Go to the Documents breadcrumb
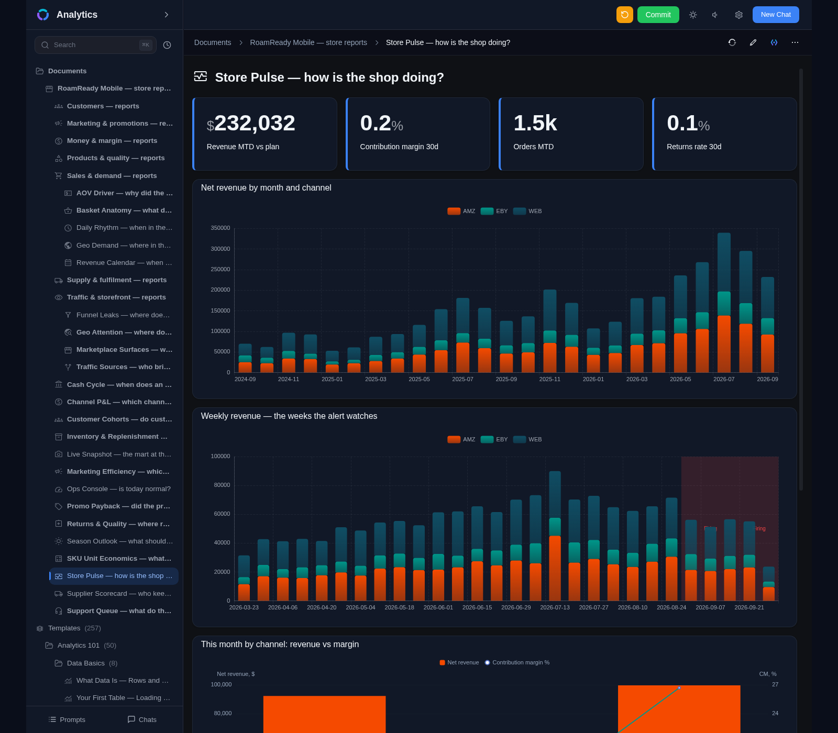Image resolution: width=838 pixels, height=733 pixels. click(x=213, y=42)
